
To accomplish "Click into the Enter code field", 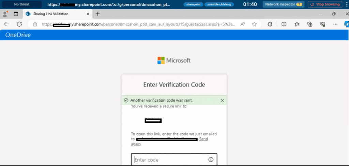I will (174, 160).
